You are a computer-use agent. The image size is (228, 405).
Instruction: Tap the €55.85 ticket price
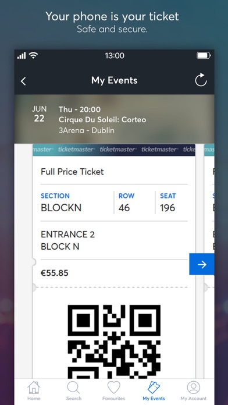(55, 273)
